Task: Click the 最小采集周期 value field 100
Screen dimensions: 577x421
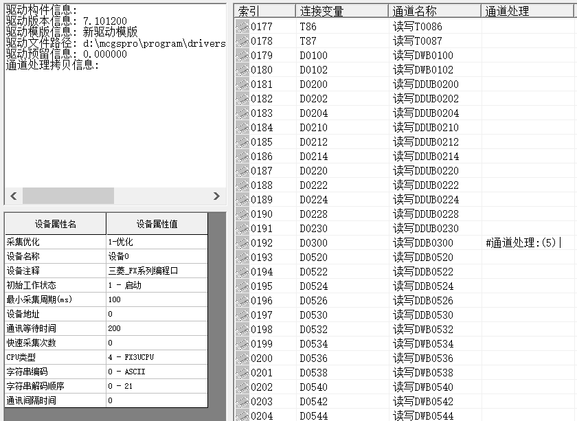Action: pos(156,299)
